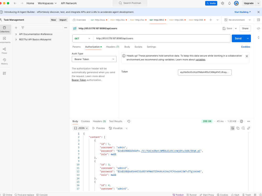Click Start Proxy in the status bar
Viewport: 262px width, 196px height.
point(207,195)
